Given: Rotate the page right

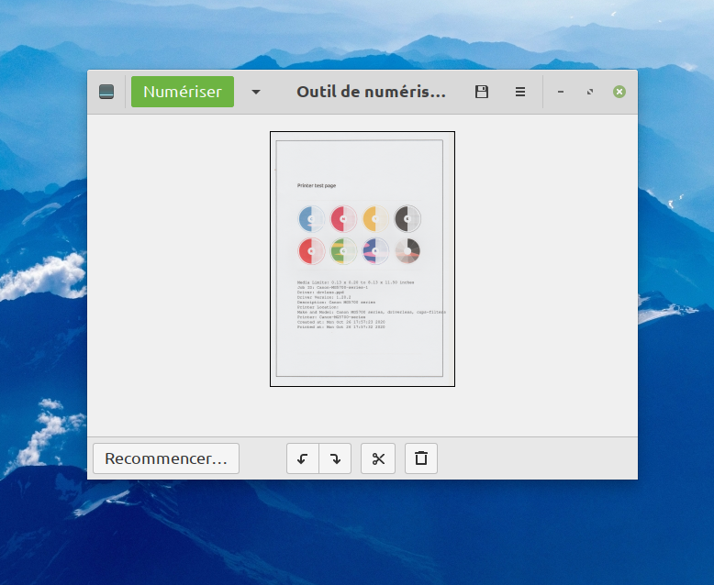Looking at the screenshot, I should 335,458.
